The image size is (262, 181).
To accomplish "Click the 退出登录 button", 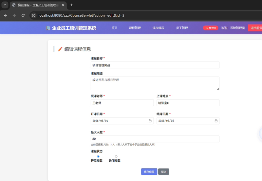I will (255, 28).
